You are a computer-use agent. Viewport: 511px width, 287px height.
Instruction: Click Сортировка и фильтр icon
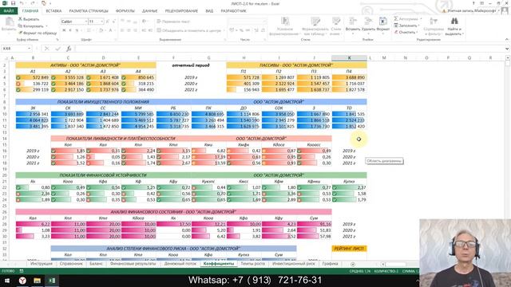[x=434, y=26]
